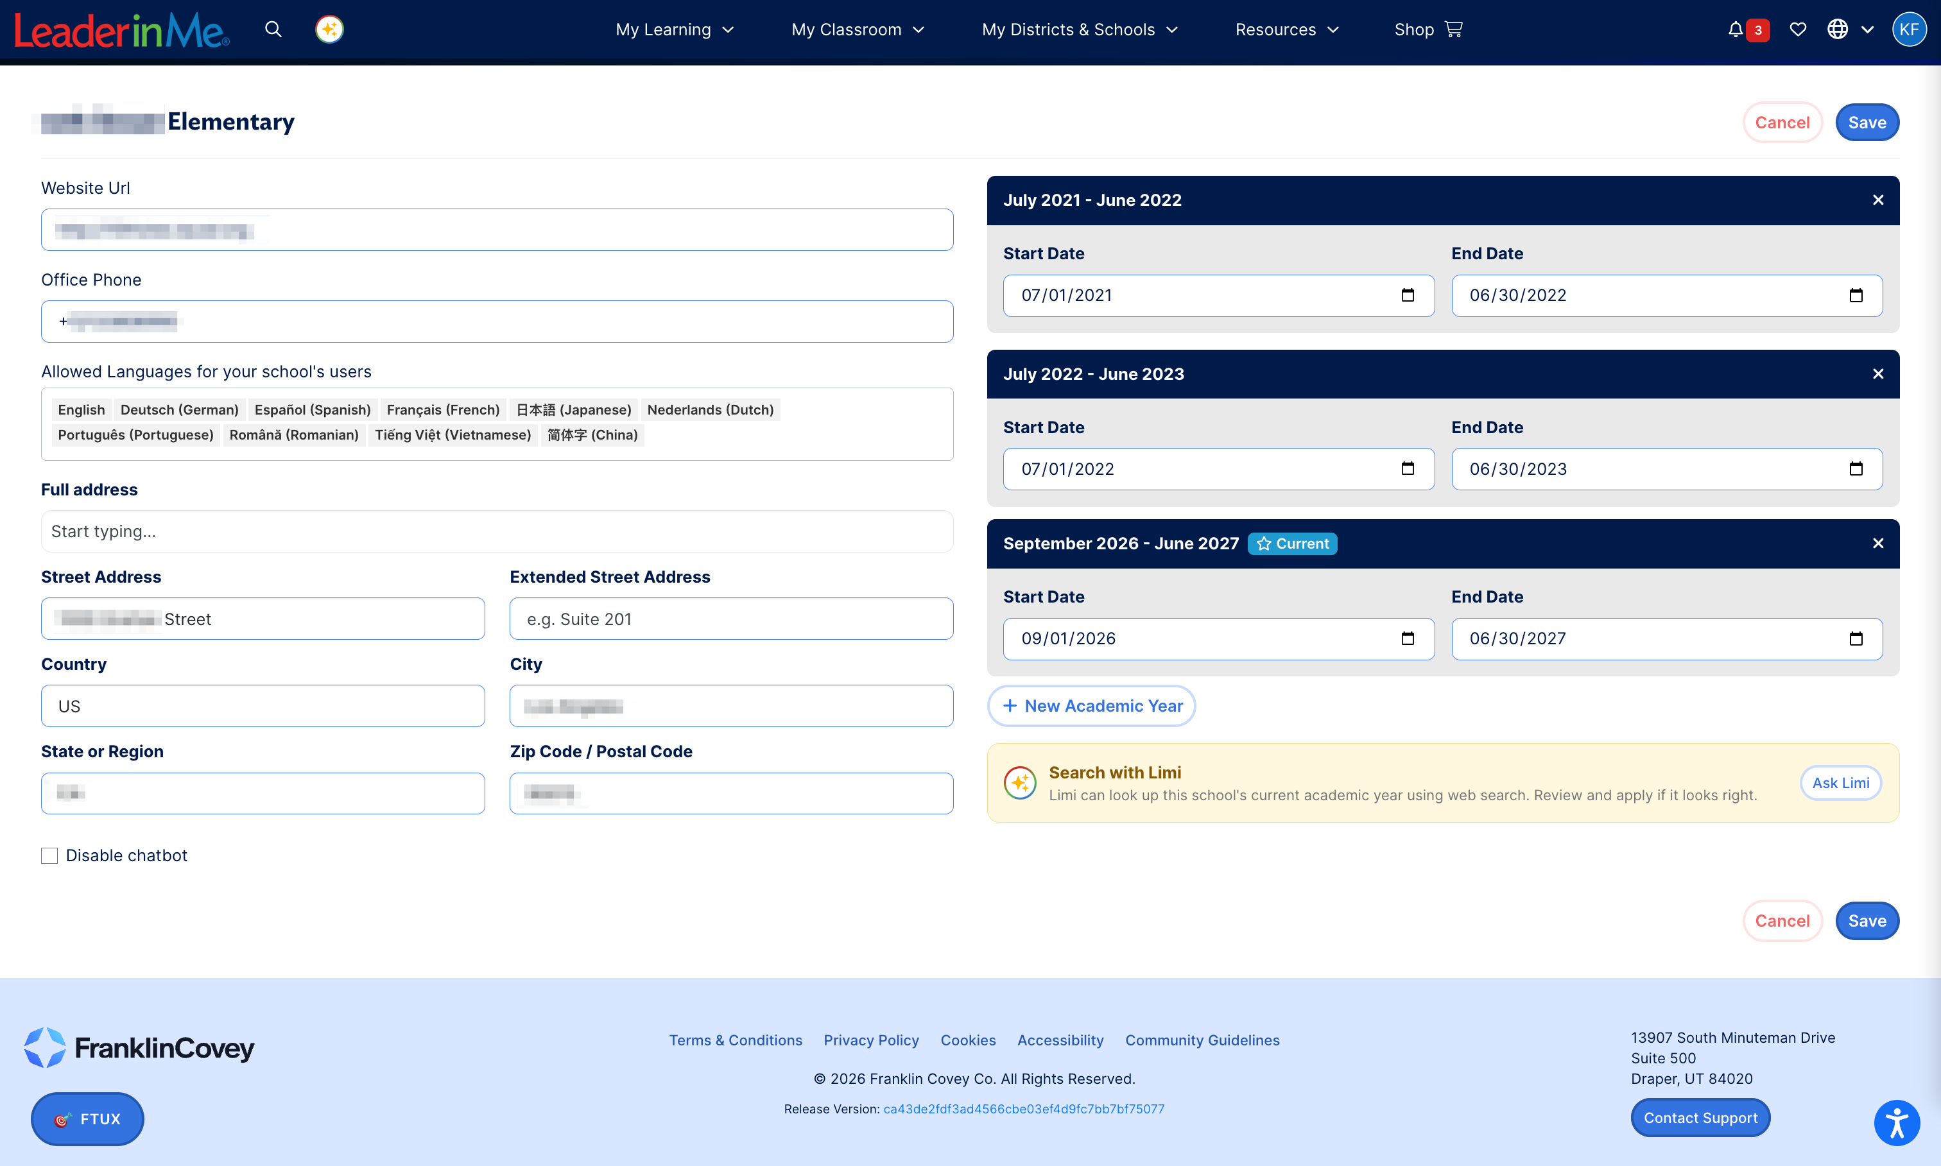Image resolution: width=1941 pixels, height=1166 pixels.
Task: Open the FTUX button
Action: coord(87,1119)
